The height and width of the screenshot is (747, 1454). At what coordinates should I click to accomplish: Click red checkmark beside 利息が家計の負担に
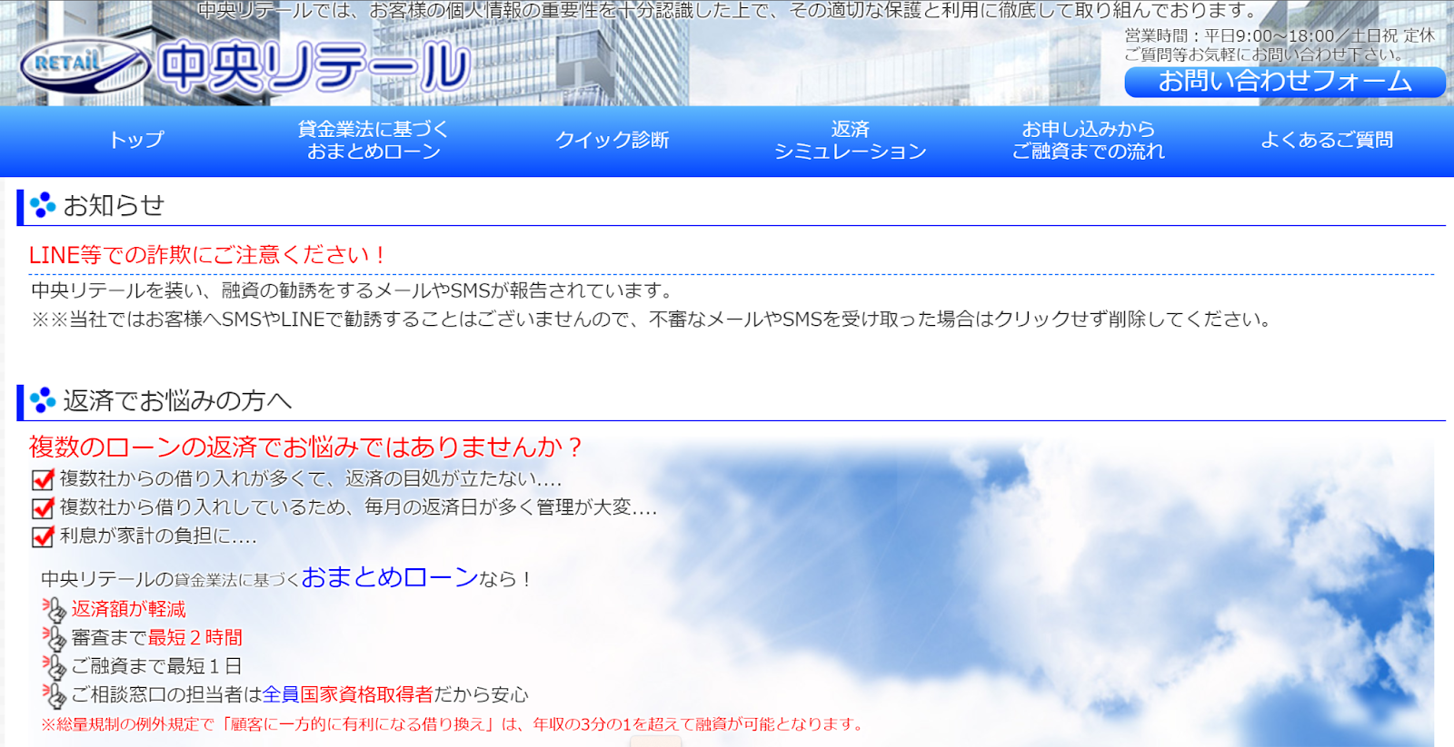coord(43,536)
